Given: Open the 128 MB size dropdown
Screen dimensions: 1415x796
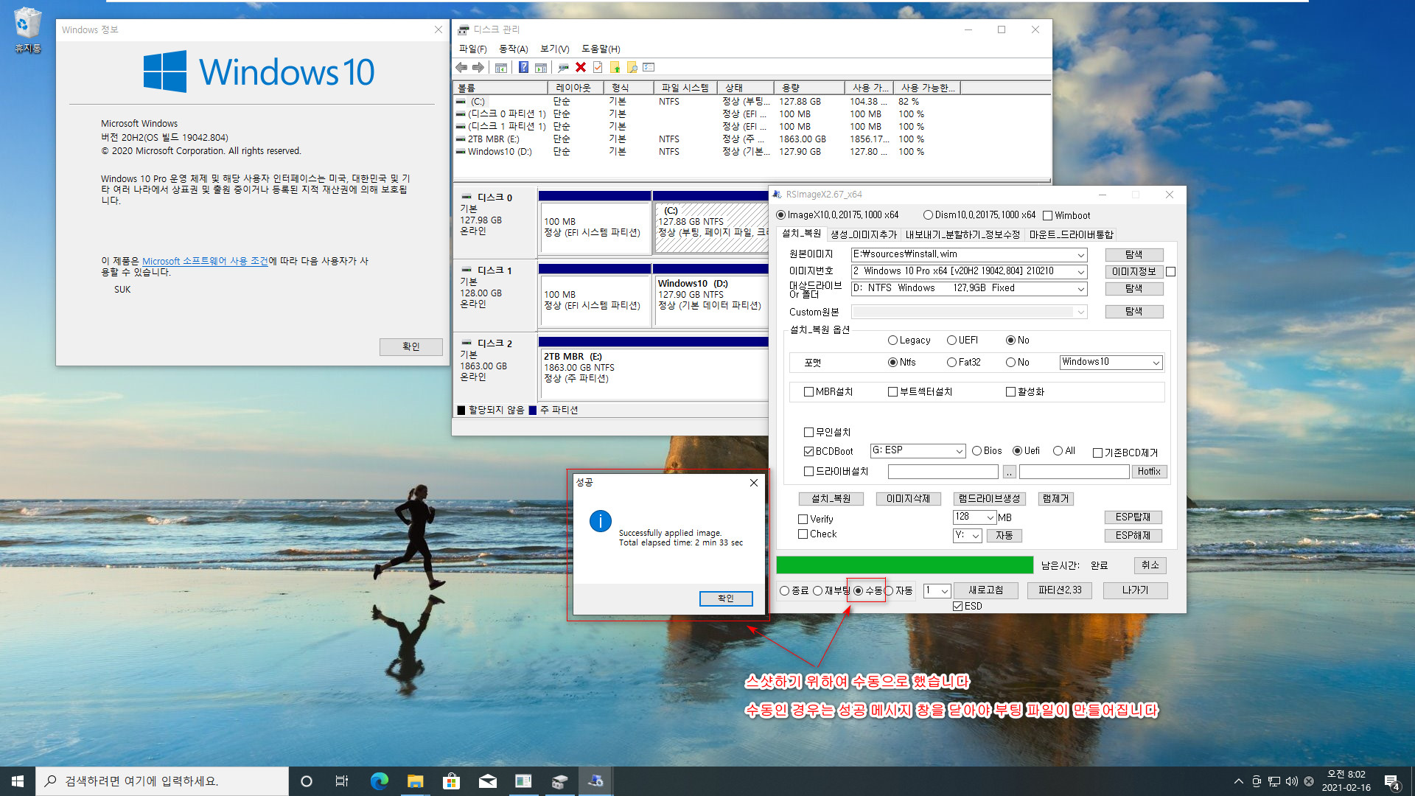Looking at the screenshot, I should pyautogui.click(x=990, y=517).
